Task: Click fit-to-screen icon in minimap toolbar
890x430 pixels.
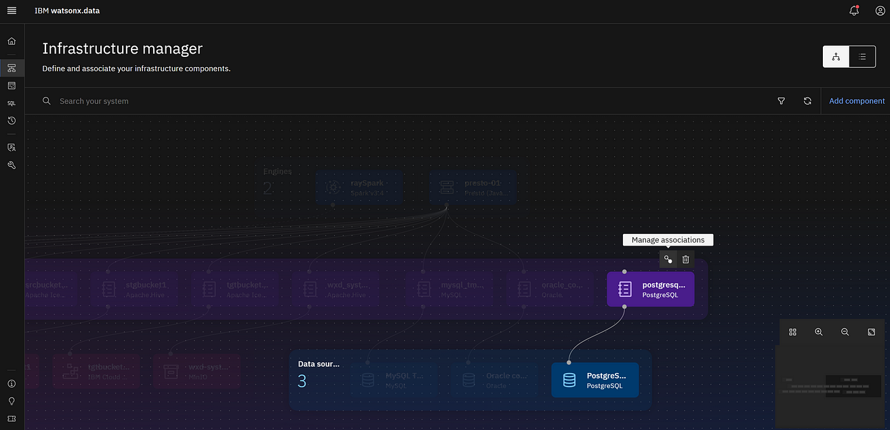Action: (871, 332)
